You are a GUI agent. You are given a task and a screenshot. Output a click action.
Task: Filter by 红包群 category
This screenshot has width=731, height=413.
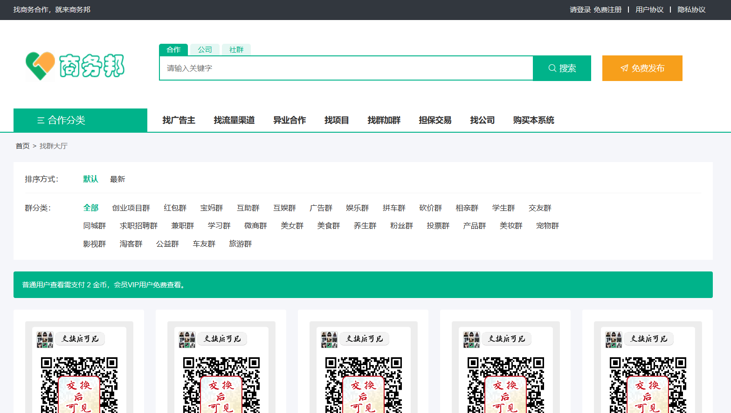tap(175, 208)
